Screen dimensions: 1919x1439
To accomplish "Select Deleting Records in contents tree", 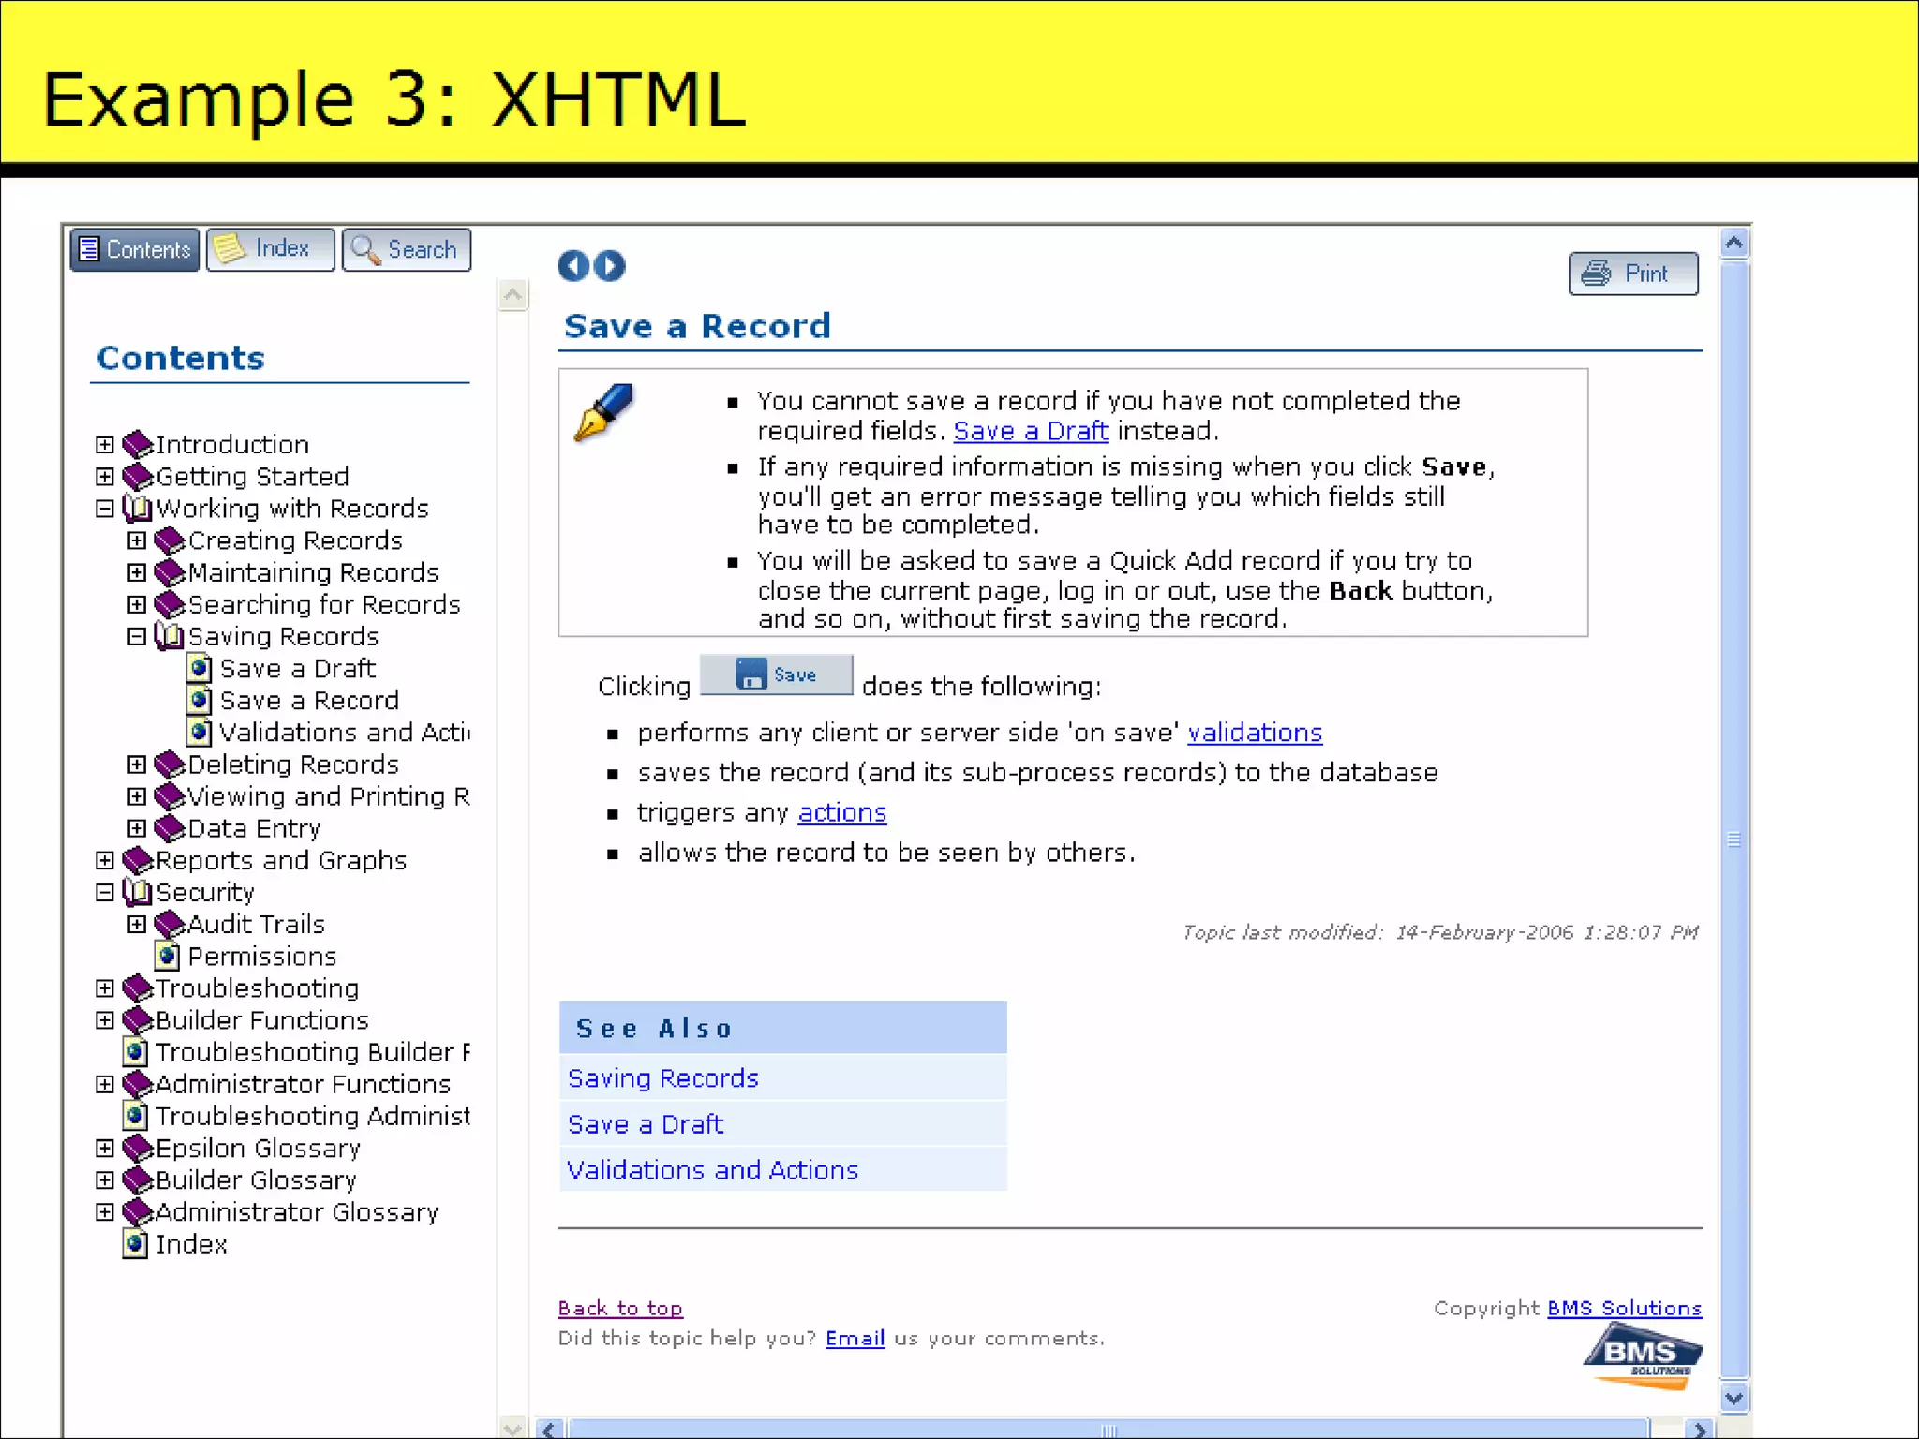I will [292, 764].
